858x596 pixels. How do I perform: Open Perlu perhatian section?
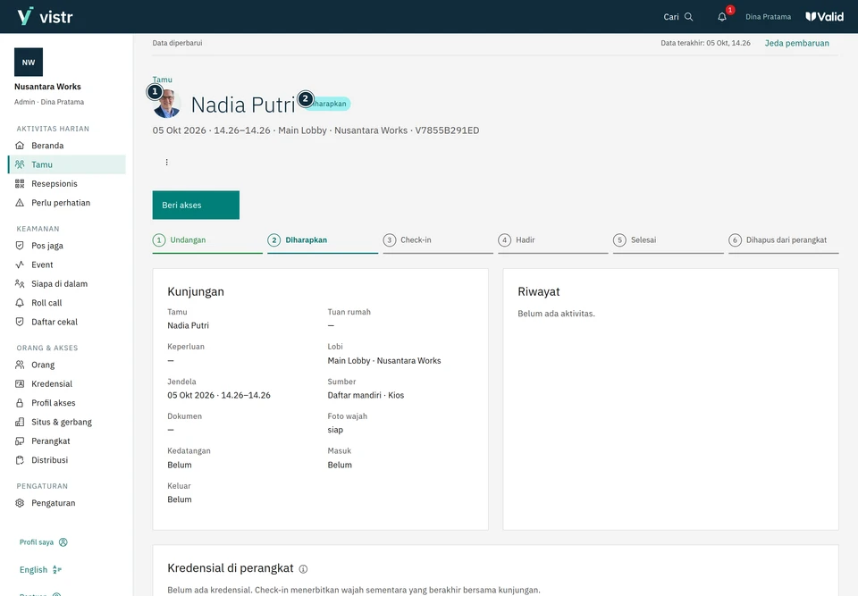point(67,203)
